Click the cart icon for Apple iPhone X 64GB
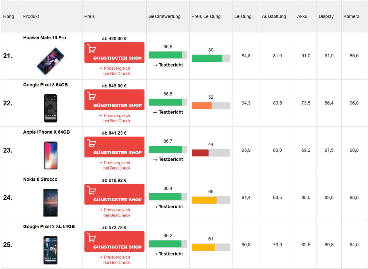The height and width of the screenshot is (269, 368). tap(91, 143)
